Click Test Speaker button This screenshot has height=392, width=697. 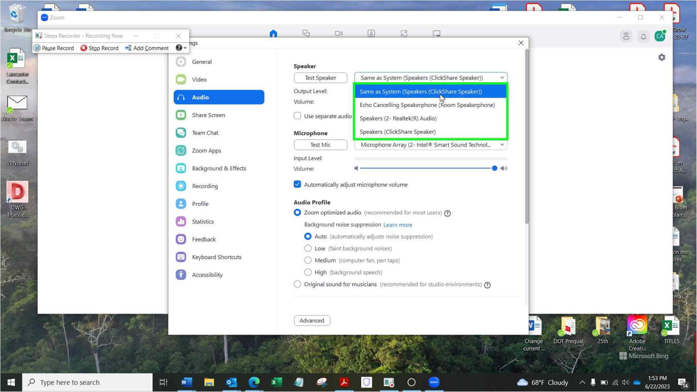tap(320, 78)
